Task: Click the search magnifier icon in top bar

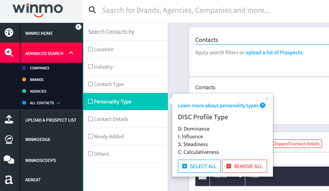Action: coord(92,10)
